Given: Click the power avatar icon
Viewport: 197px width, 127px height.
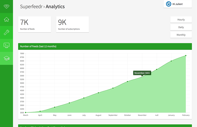Looking at the screenshot, I should [x=169, y=4].
